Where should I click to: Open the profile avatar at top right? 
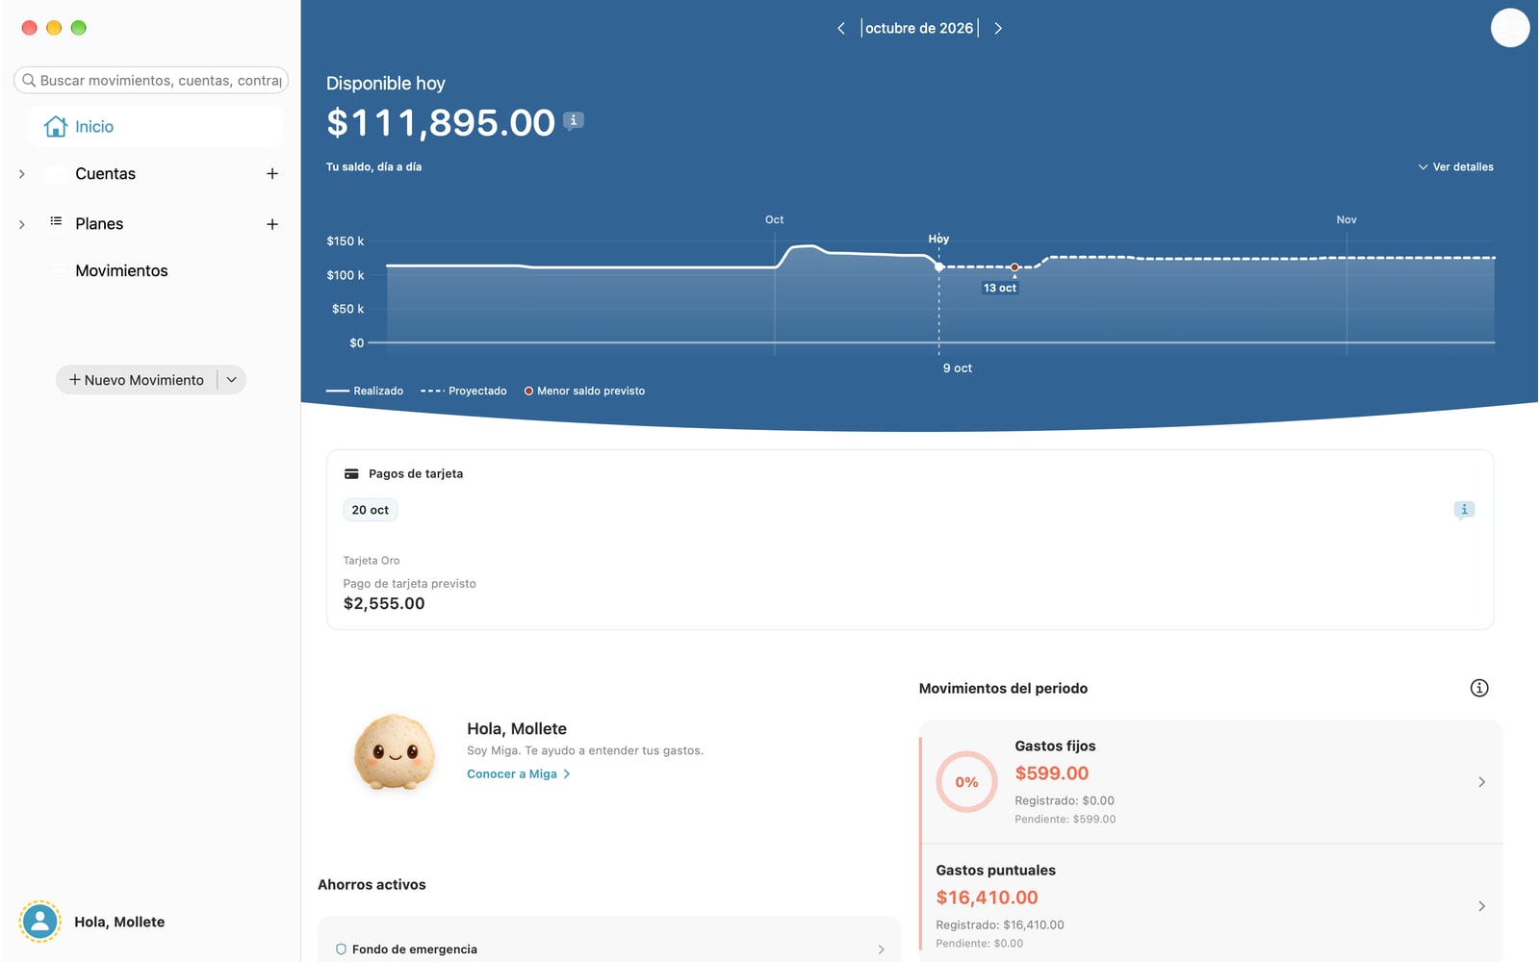(x=1510, y=27)
